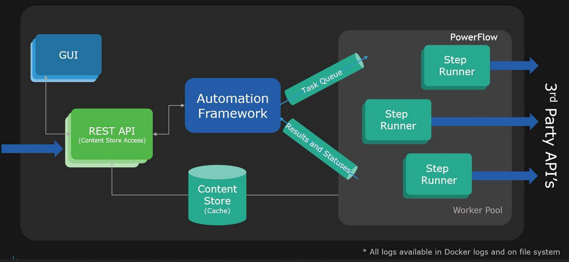Click the PowerFlow label
Image resolution: width=569 pixels, height=262 pixels.
474,37
